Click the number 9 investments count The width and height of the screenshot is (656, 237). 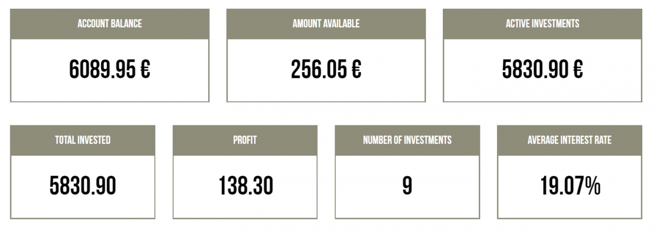[407, 187]
